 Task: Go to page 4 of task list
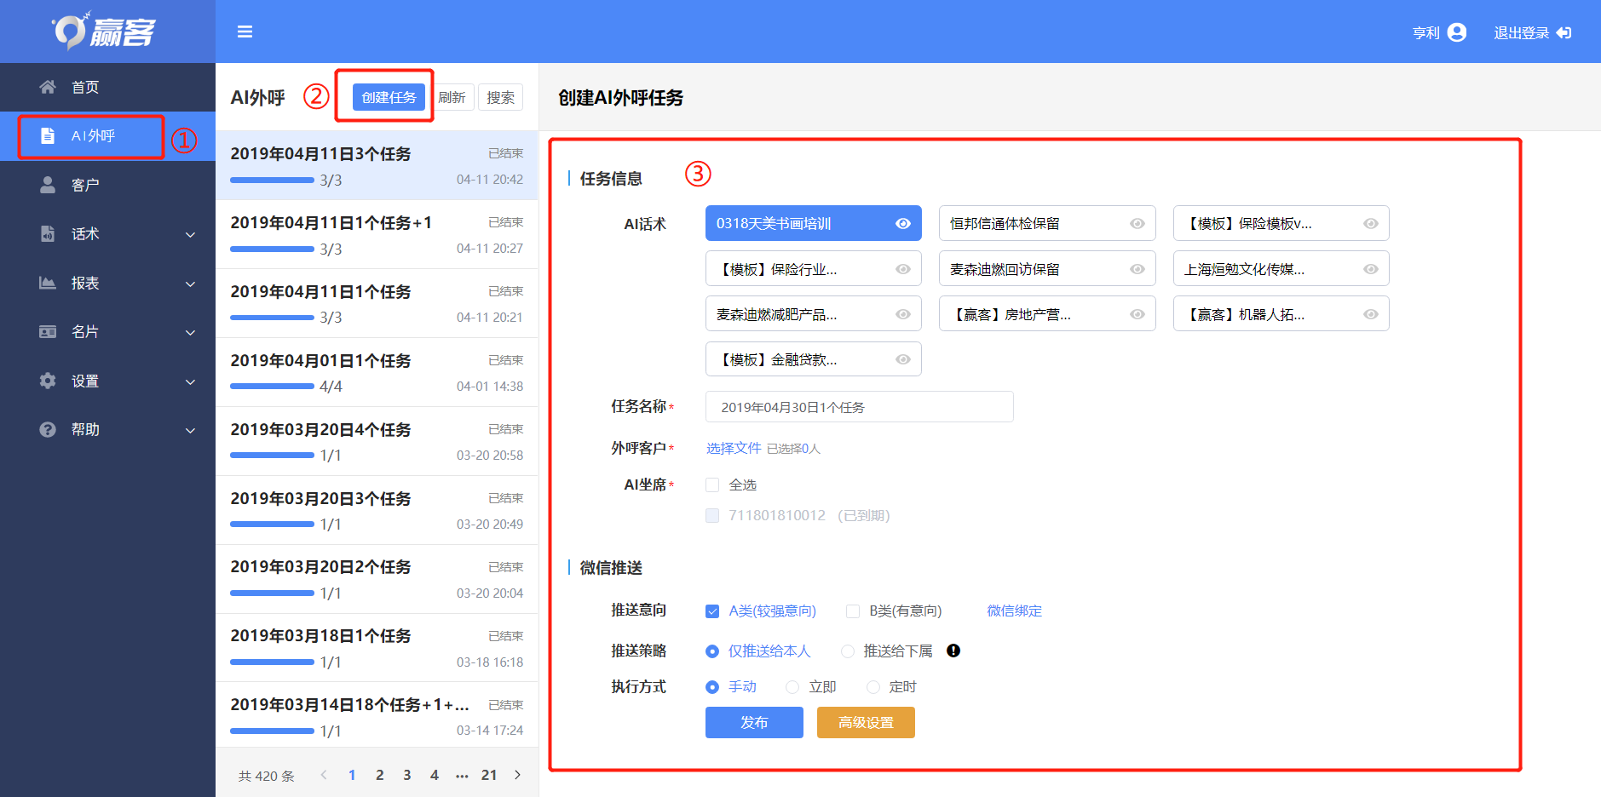(x=435, y=775)
